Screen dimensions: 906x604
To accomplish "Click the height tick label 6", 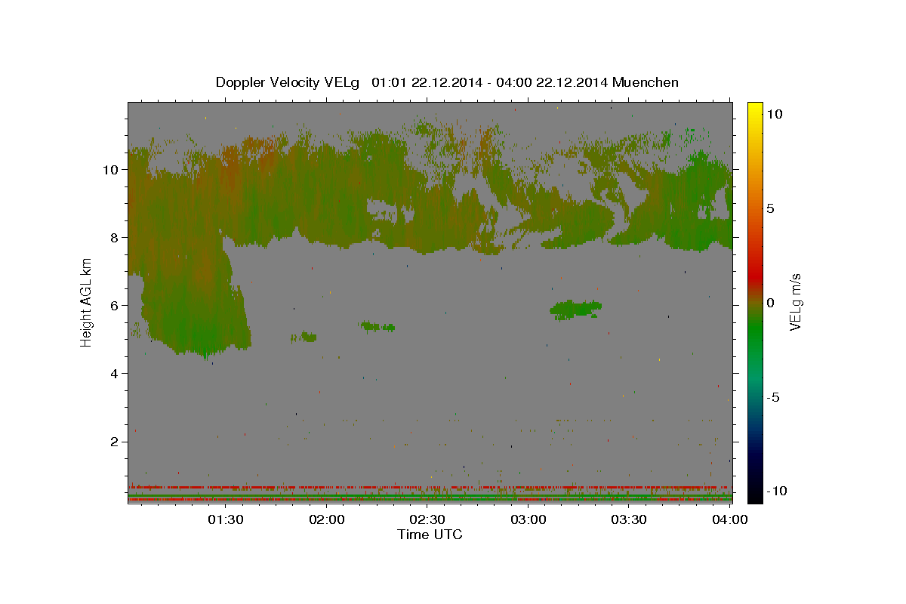I will click(x=115, y=306).
